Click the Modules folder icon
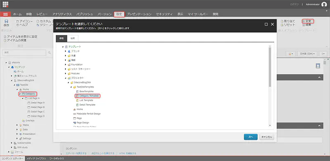330x161 pixels. tap(69, 73)
